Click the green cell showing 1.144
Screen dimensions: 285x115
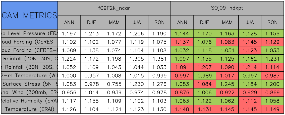pyautogui.click(x=182, y=33)
